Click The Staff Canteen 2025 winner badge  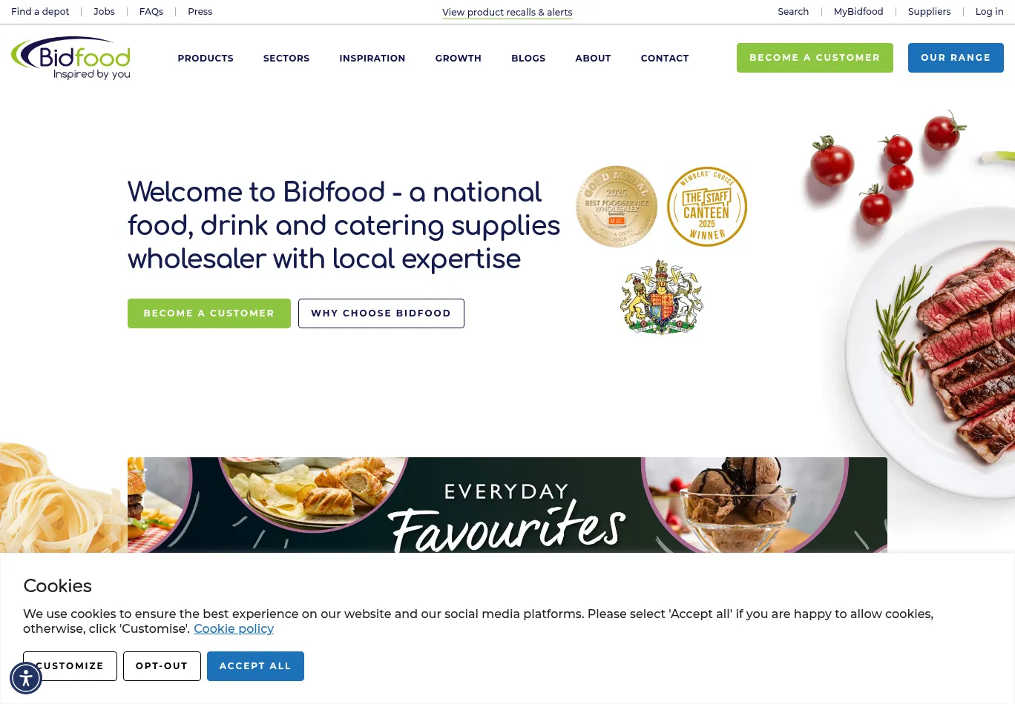tap(707, 206)
